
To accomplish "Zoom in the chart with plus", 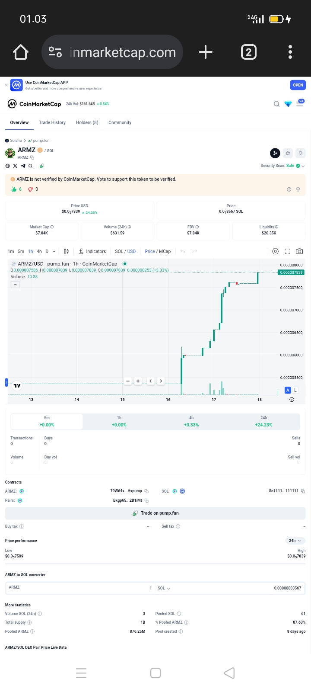I will point(138,381).
